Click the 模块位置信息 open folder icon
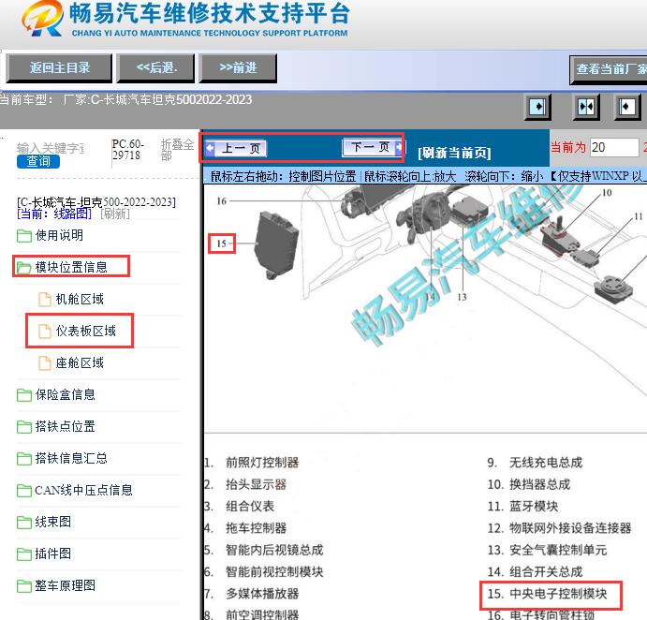Viewport: 647px width, 620px height. [x=24, y=268]
